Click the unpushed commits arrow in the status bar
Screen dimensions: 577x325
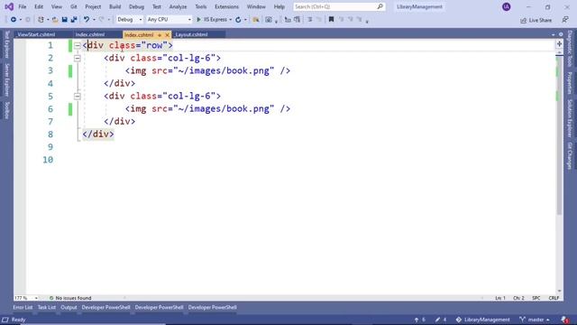pos(420,320)
